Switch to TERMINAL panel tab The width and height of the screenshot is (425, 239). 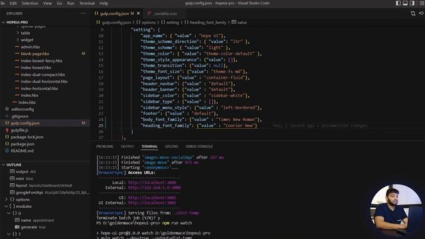149,146
